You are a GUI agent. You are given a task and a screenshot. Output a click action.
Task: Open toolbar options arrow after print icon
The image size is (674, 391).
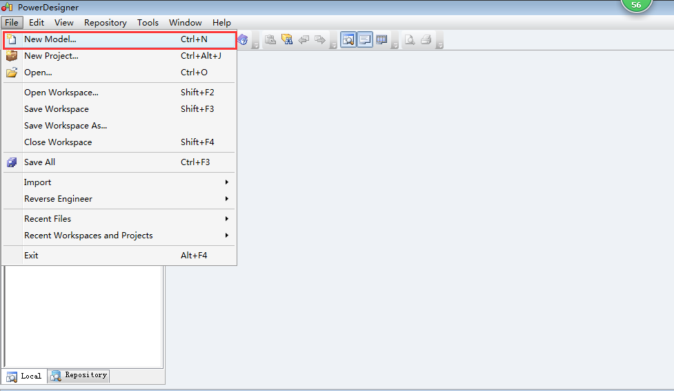click(439, 45)
